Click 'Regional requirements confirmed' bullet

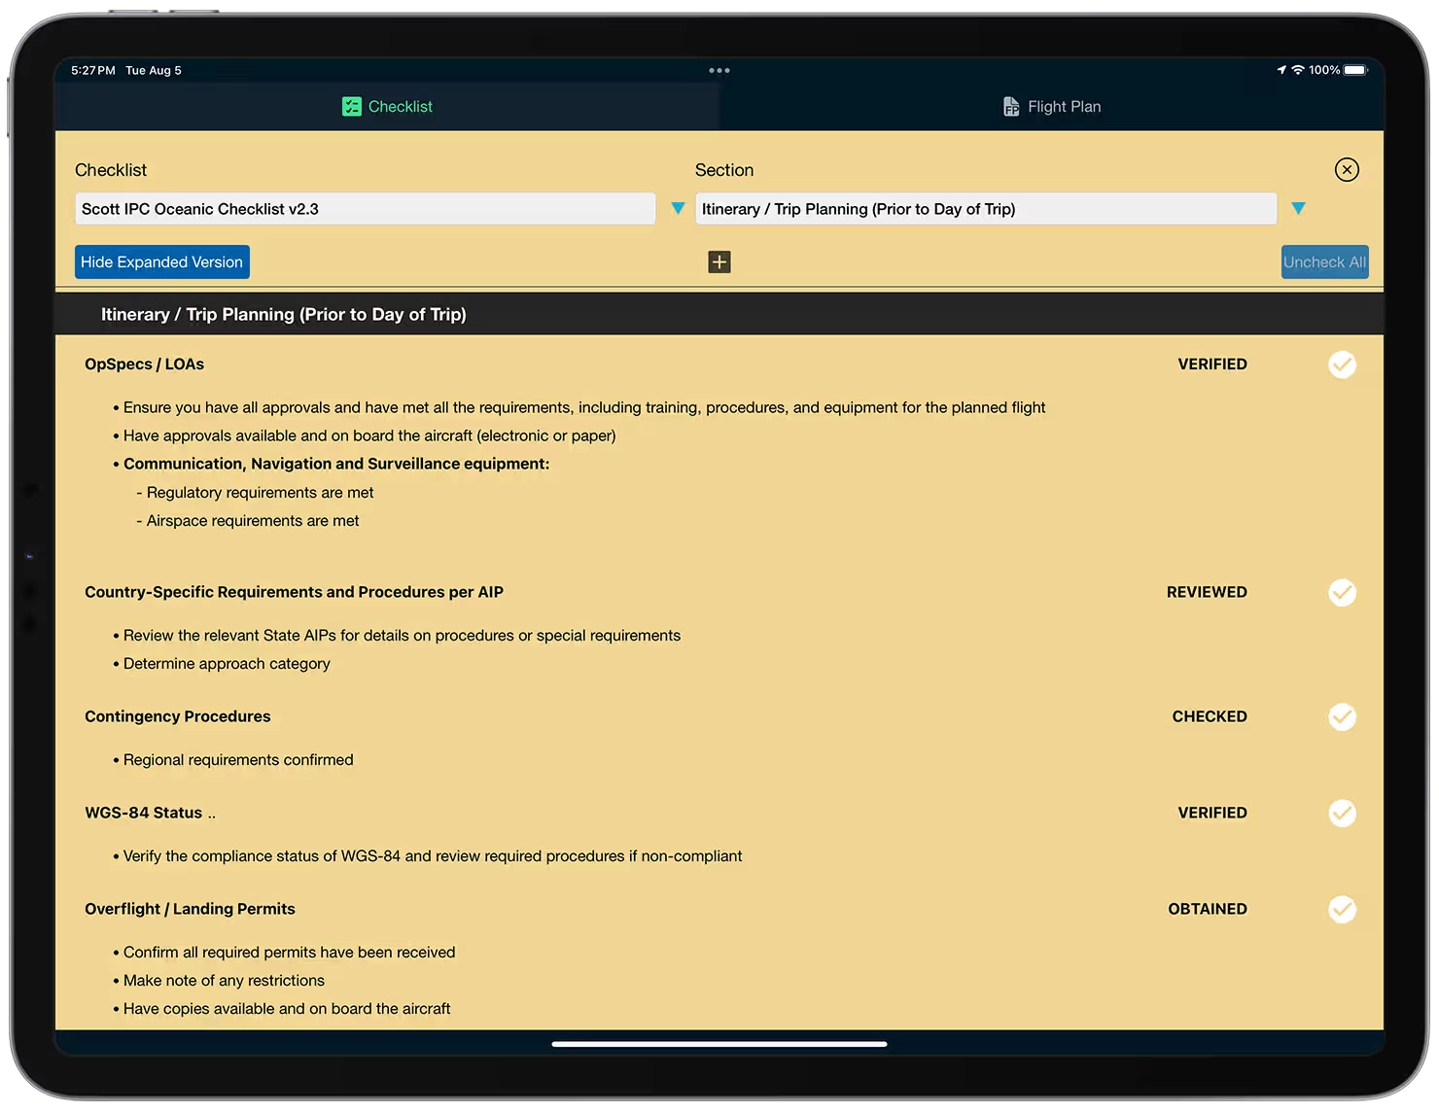[238, 760]
